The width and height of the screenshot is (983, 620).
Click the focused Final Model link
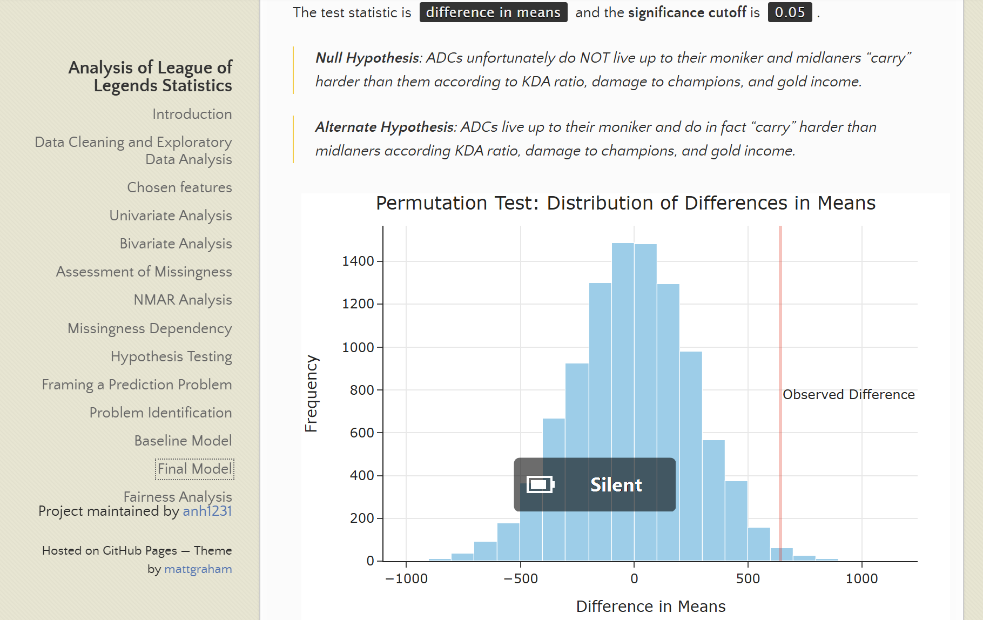point(194,469)
